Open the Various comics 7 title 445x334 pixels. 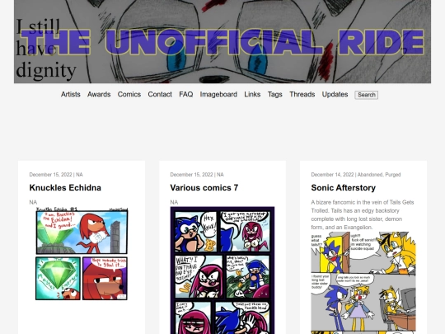[x=204, y=188]
